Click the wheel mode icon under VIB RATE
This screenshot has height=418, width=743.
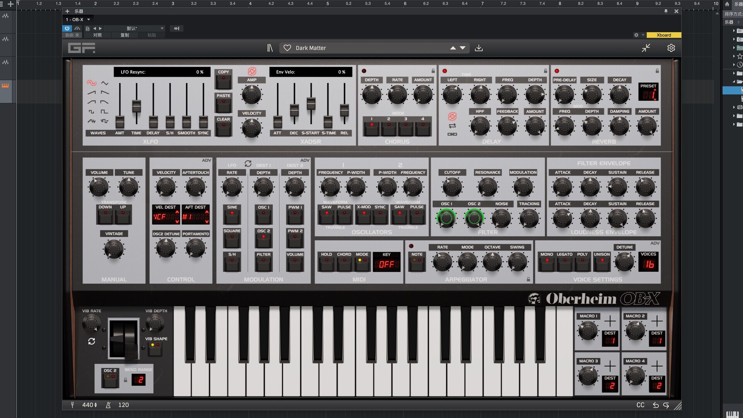91,341
